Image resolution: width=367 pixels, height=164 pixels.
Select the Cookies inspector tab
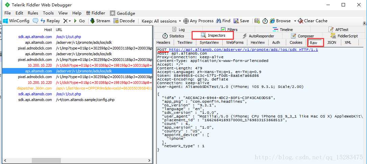(296, 42)
